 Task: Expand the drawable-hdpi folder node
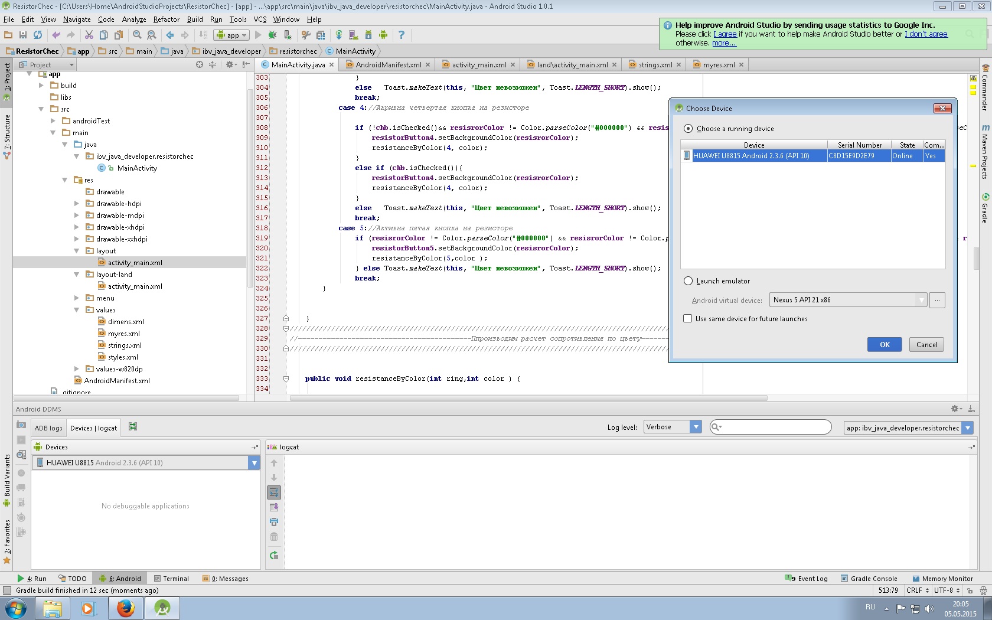[77, 204]
